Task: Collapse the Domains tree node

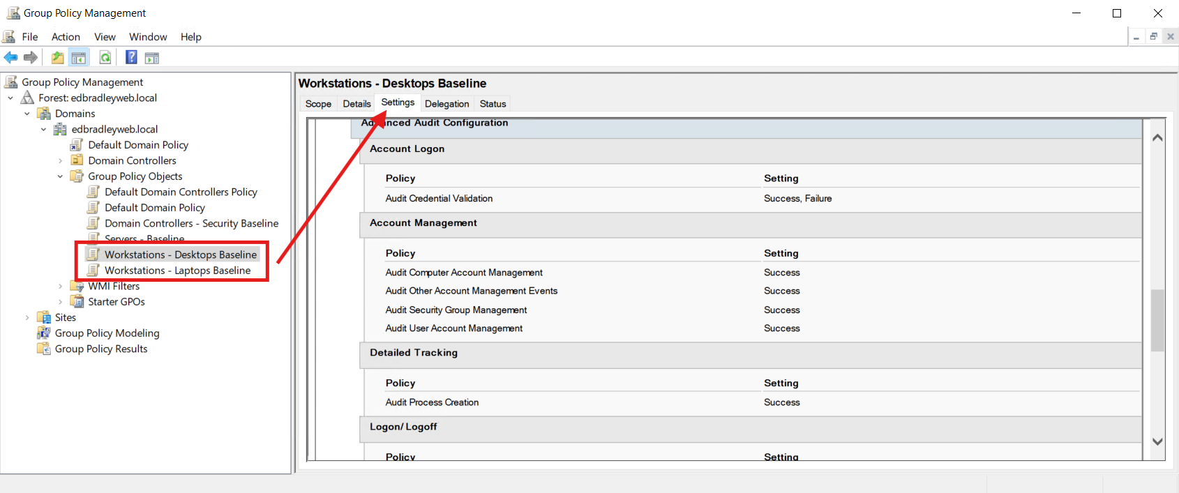Action: [x=27, y=114]
